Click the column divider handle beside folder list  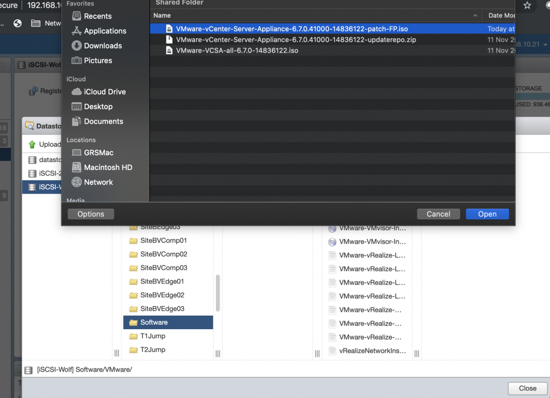[218, 353]
